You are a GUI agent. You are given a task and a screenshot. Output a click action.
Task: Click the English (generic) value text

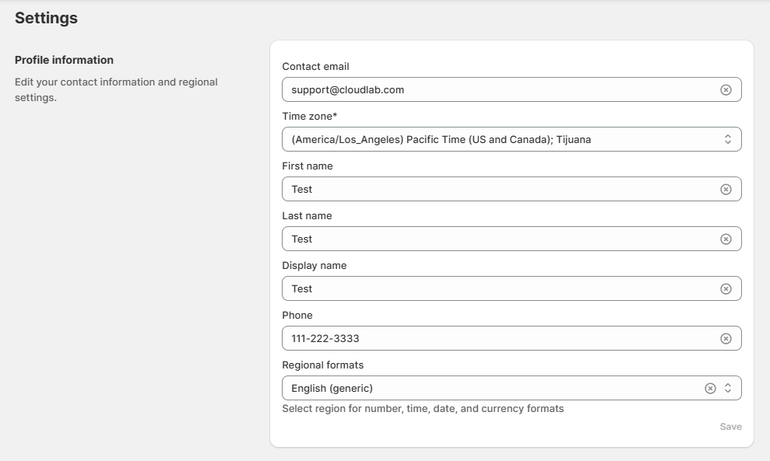click(x=332, y=388)
